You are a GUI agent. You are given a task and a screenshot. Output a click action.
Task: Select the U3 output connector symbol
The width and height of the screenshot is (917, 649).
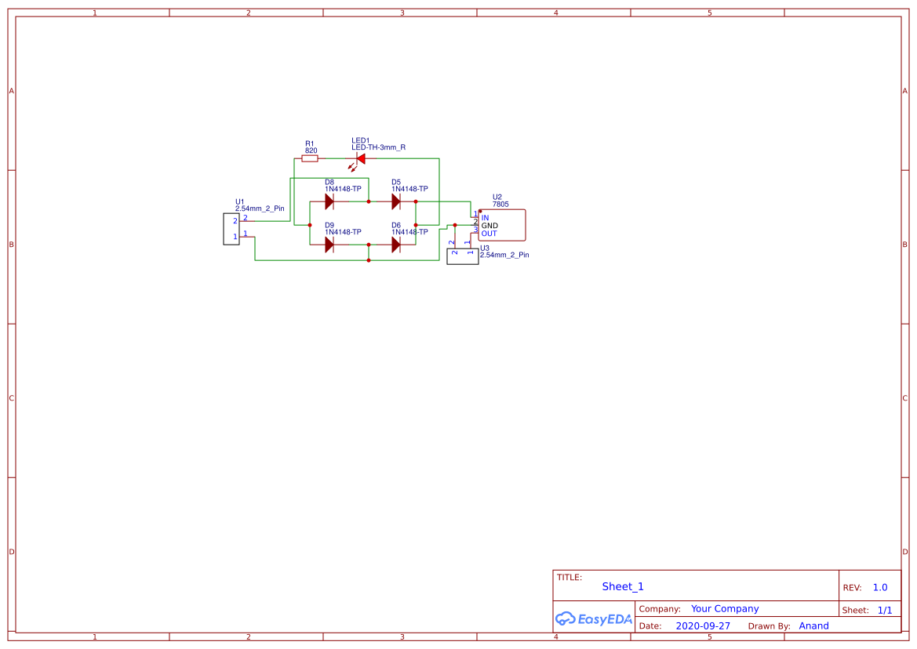point(462,258)
